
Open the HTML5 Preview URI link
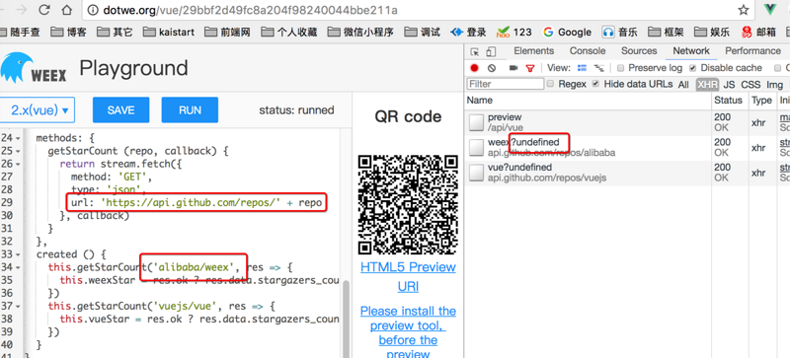click(x=408, y=277)
